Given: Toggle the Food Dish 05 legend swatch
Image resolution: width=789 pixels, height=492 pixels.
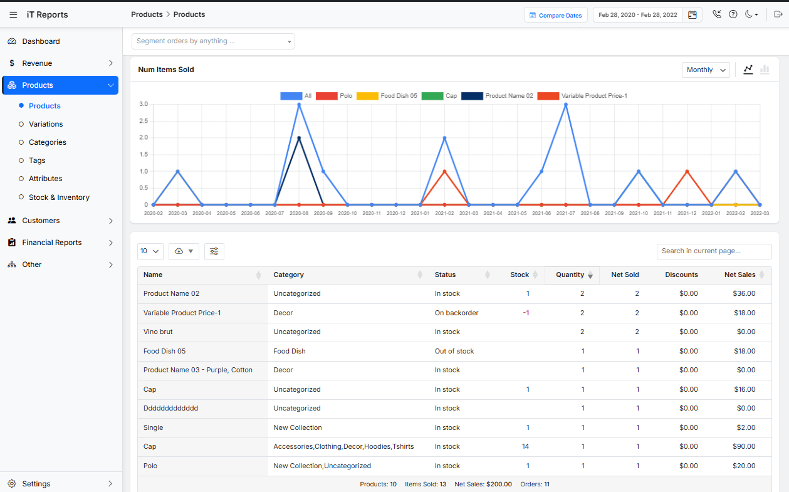Looking at the screenshot, I should pyautogui.click(x=367, y=96).
